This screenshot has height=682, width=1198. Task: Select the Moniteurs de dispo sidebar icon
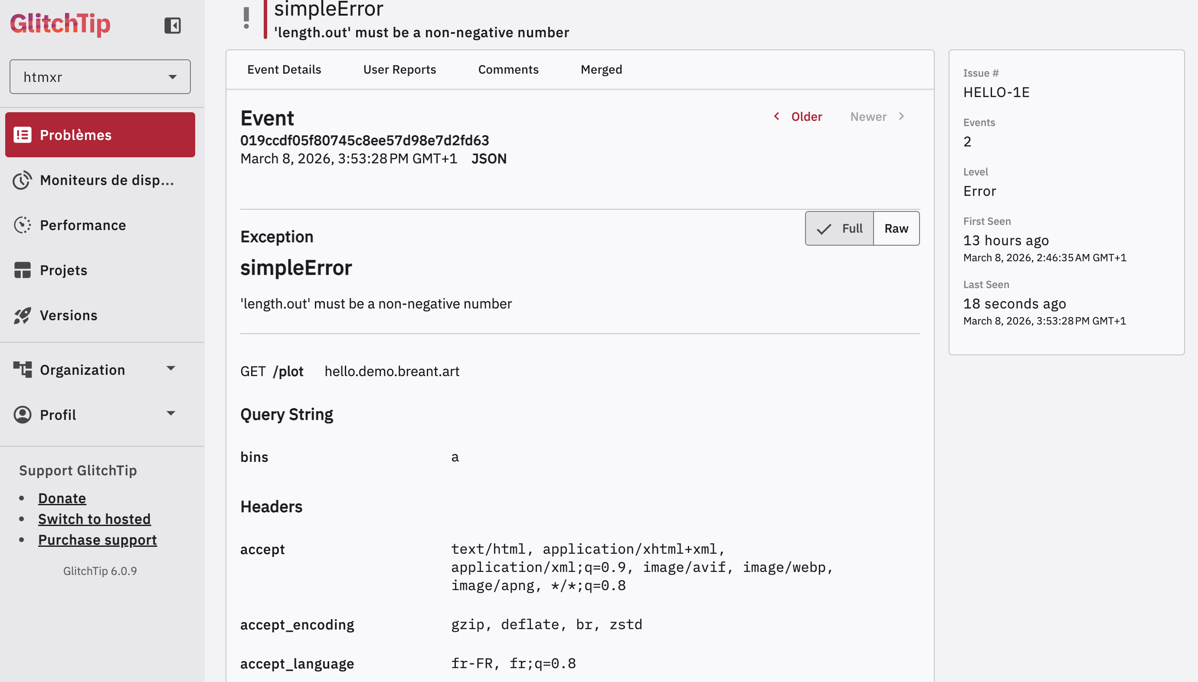tap(23, 180)
